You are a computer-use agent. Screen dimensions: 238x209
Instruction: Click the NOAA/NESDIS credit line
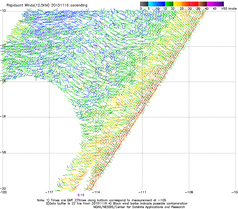[139, 207]
